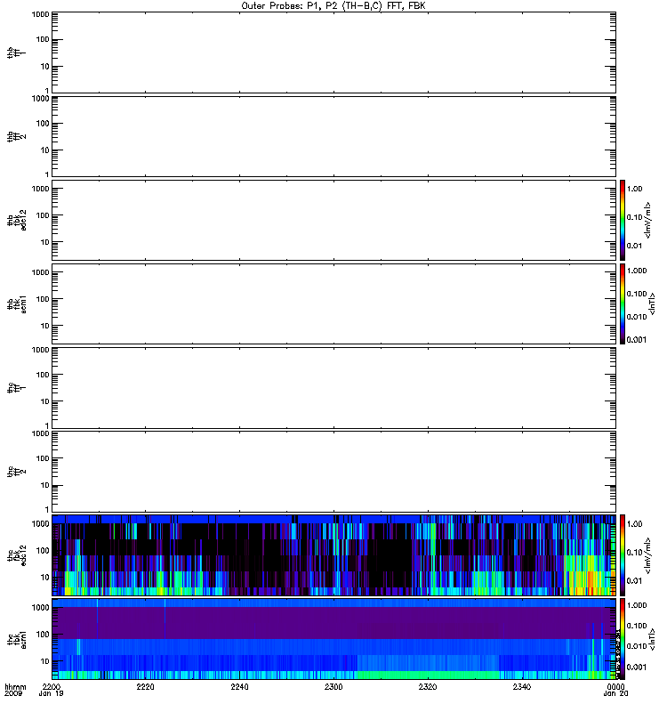Click the 0.01 tick on thb edc12 color bar
Viewport: 667px width, 712px height.
coord(634,246)
